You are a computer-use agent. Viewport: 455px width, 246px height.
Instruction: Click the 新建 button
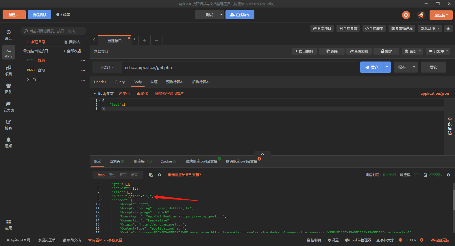14,15
